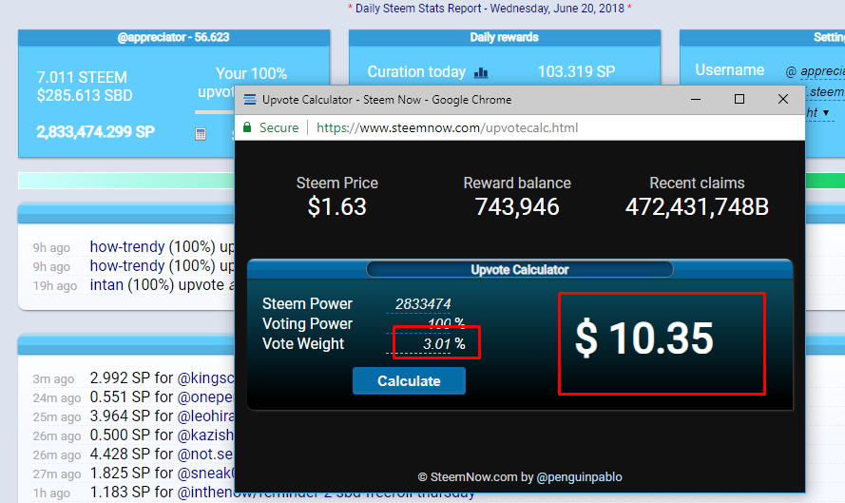Image resolution: width=845 pixels, height=503 pixels.
Task: Click the Reward balance value 743,946
Action: pos(517,207)
